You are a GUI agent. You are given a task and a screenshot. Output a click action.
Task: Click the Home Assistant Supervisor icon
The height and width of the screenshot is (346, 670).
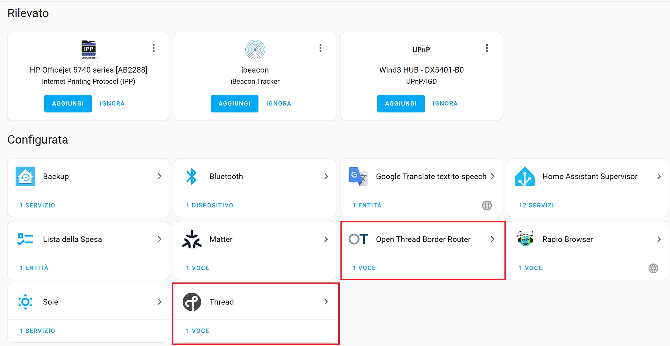tap(525, 177)
